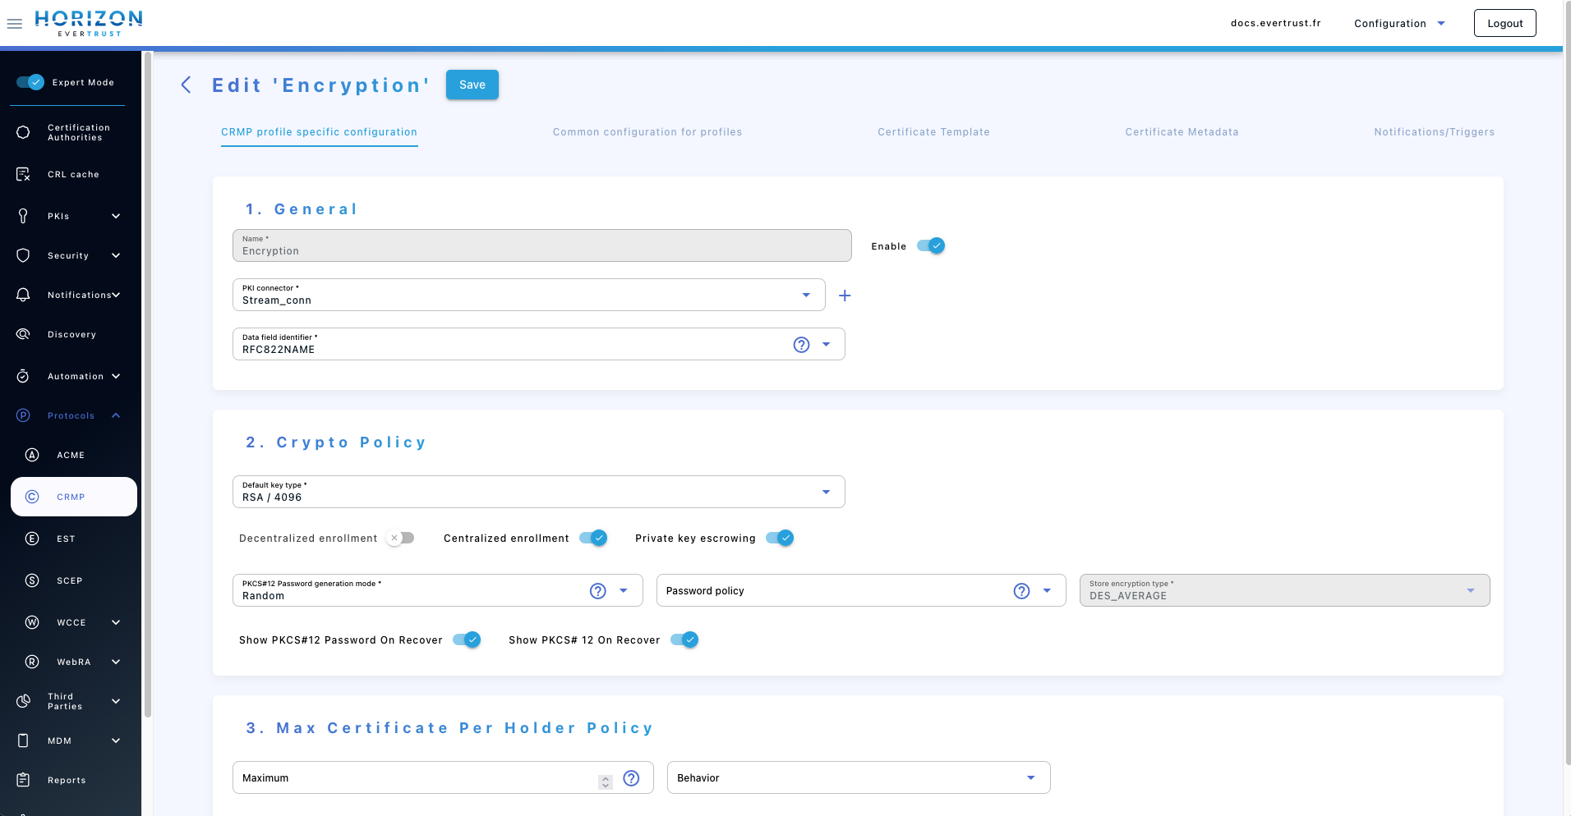Open the Certification Authorities section
Image resolution: width=1571 pixels, height=816 pixels.
point(78,132)
